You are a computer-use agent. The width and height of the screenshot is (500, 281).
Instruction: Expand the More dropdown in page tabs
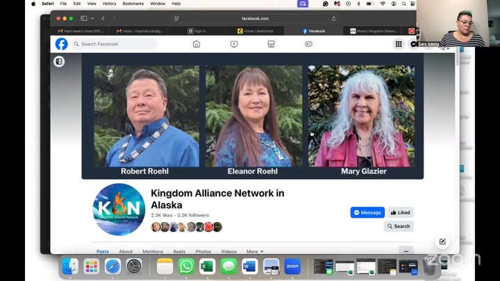point(255,252)
